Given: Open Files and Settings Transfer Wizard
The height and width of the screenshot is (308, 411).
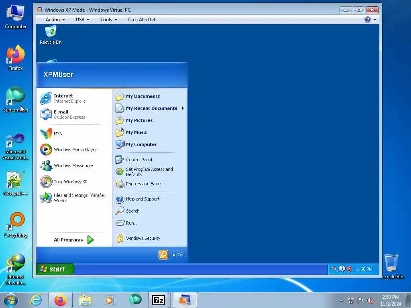Looking at the screenshot, I should pyautogui.click(x=74, y=198).
